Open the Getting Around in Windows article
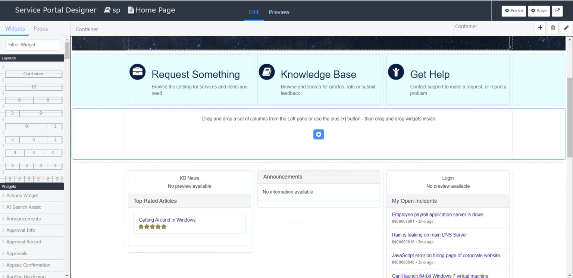 pos(167,220)
